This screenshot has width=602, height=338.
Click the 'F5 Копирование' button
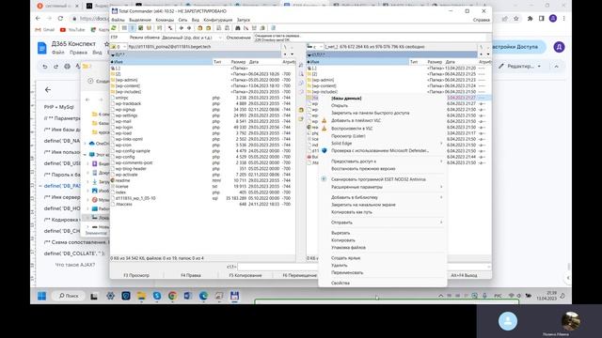pos(245,275)
